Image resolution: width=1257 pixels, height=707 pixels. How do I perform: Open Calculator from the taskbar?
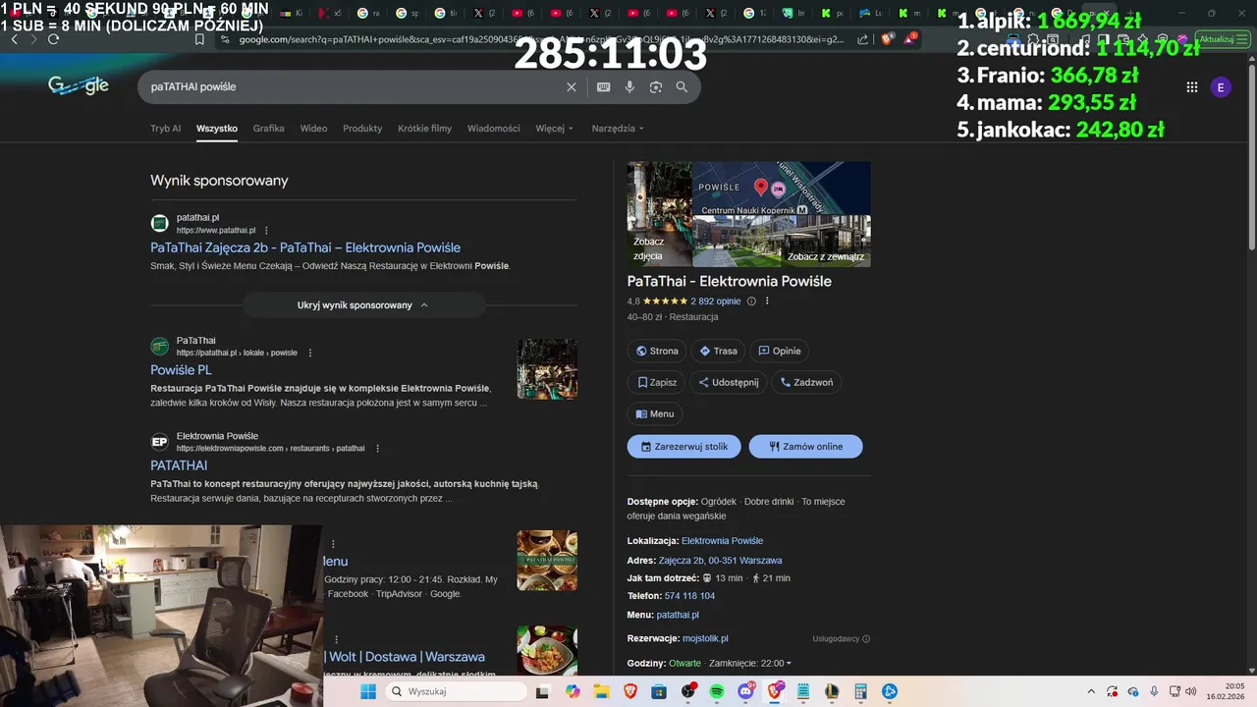tap(861, 691)
